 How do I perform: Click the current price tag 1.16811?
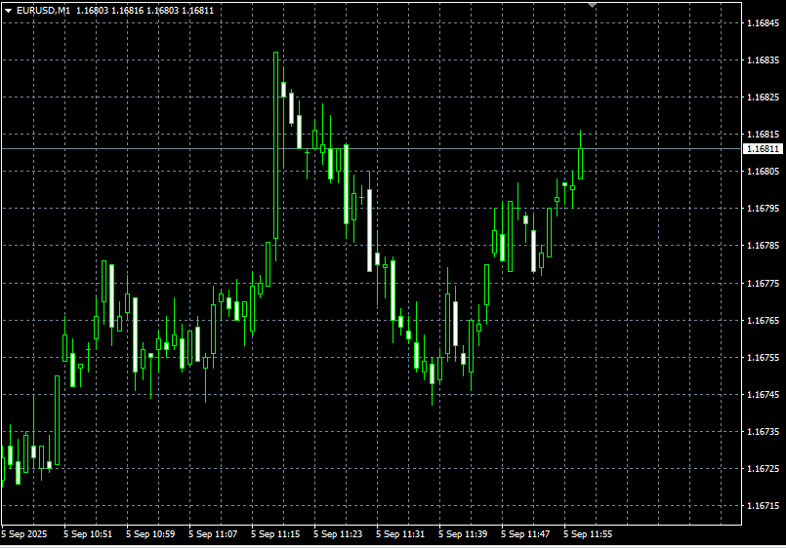763,149
